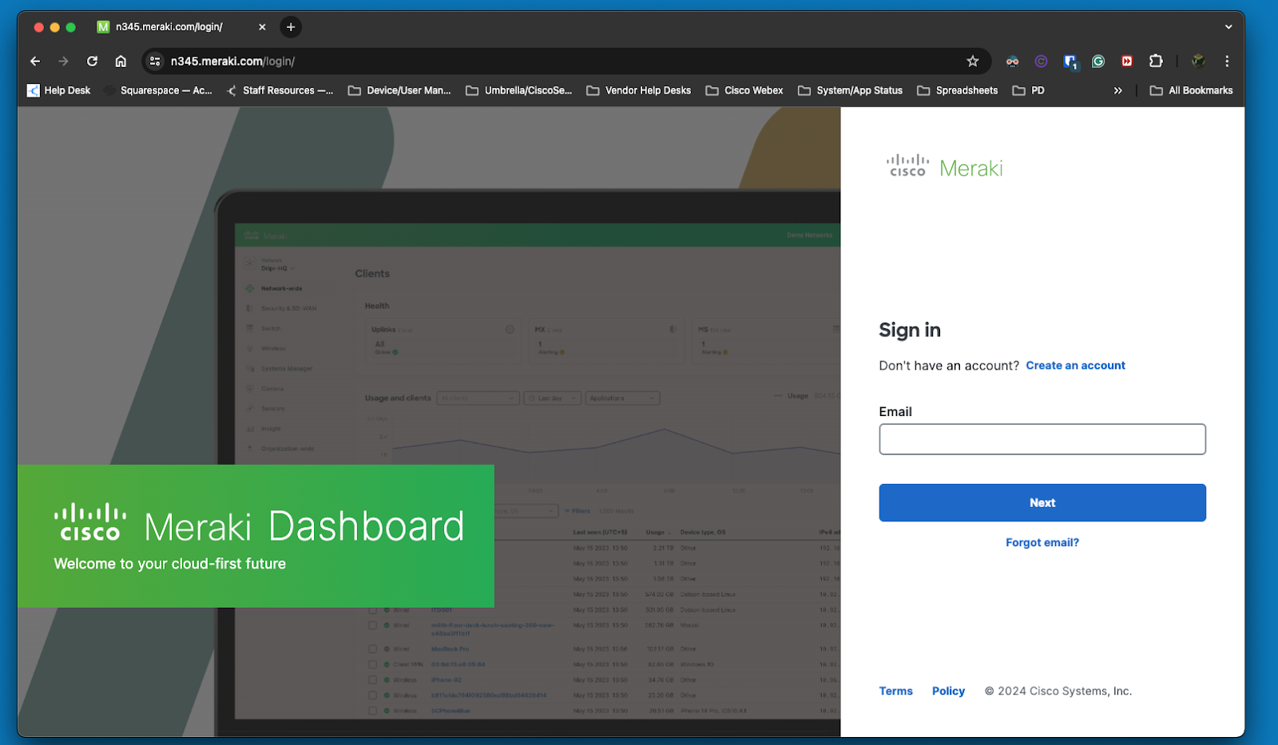Open Cisco Webex bookmark folder
The height and width of the screenshot is (745, 1278).
[744, 91]
